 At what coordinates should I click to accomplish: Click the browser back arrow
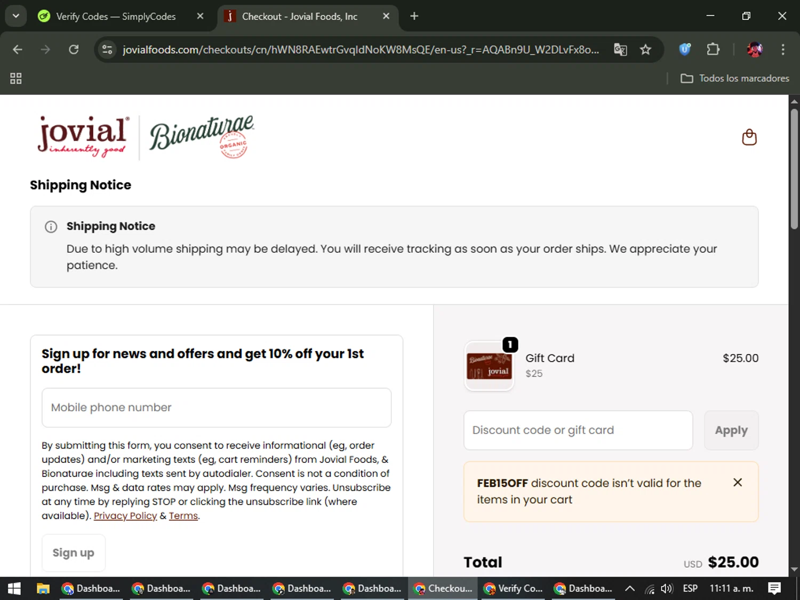[17, 50]
